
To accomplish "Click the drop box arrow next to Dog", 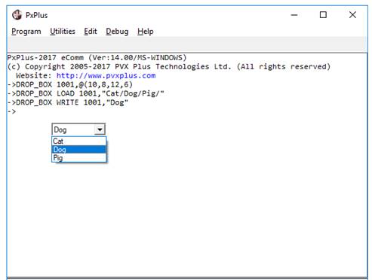I will (x=100, y=129).
